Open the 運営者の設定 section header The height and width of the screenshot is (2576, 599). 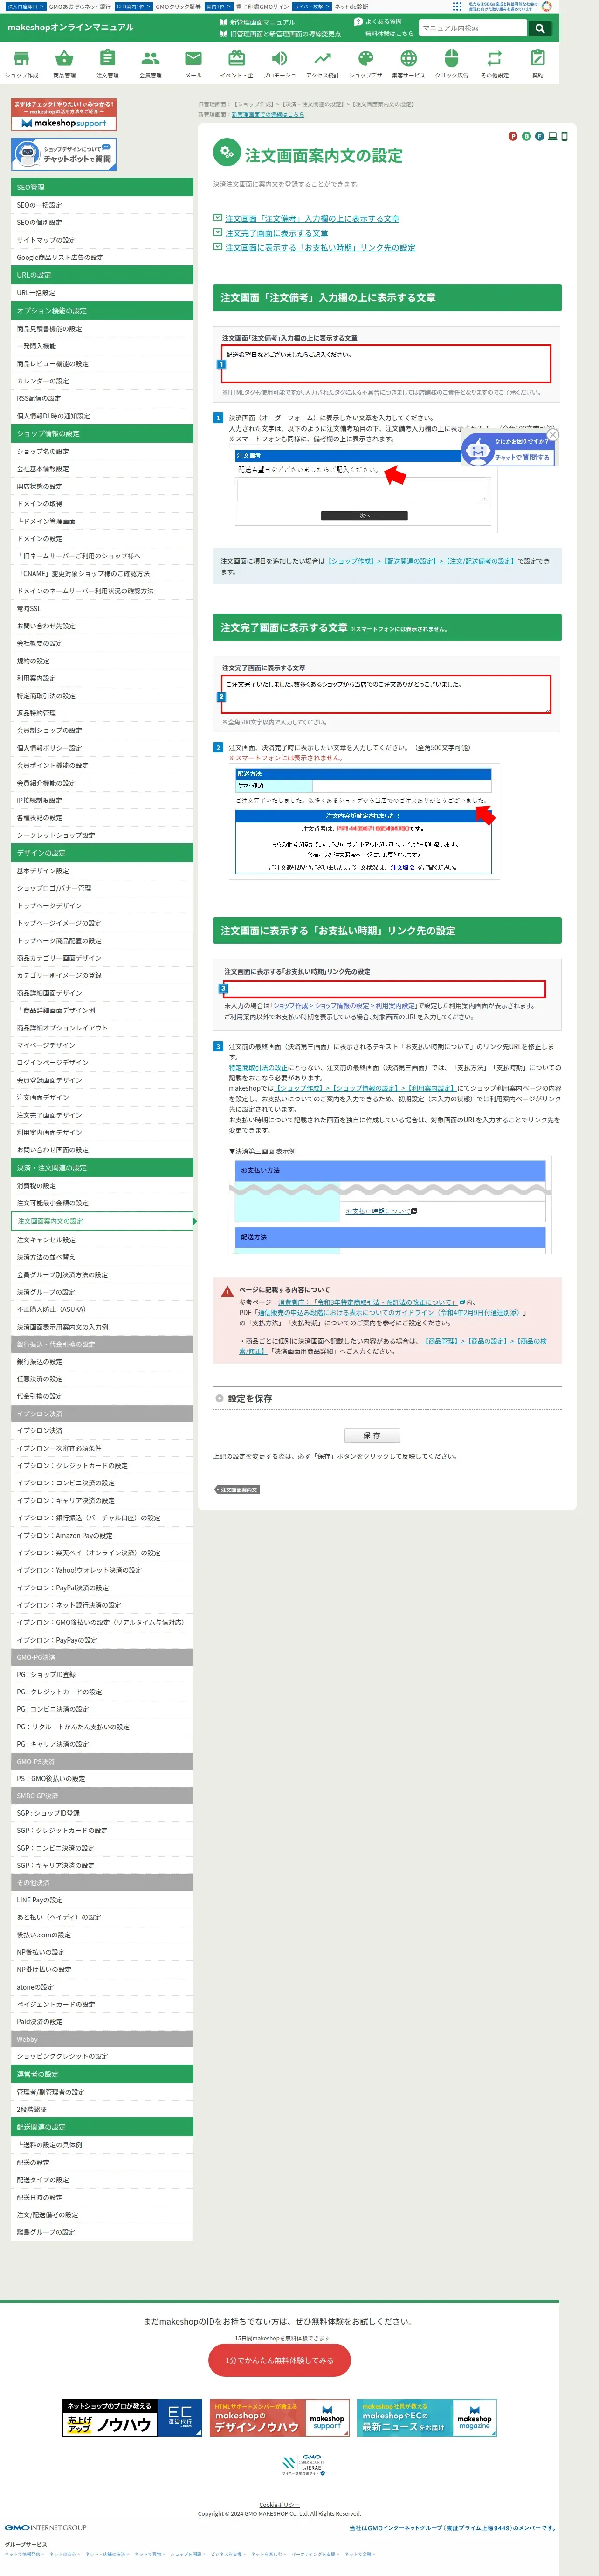102,2074
